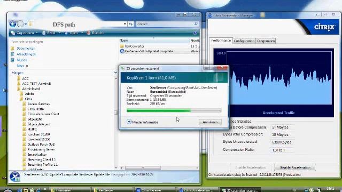Viewport: 342px width, 192px height.
Task: Open the Beeld views menu
Action: point(51,33)
